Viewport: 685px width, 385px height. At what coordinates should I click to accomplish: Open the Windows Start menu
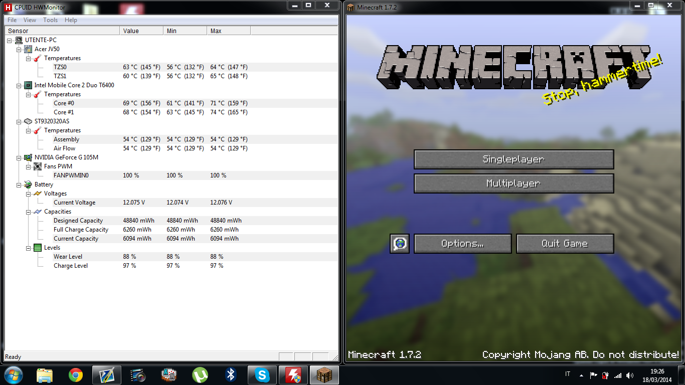point(14,375)
